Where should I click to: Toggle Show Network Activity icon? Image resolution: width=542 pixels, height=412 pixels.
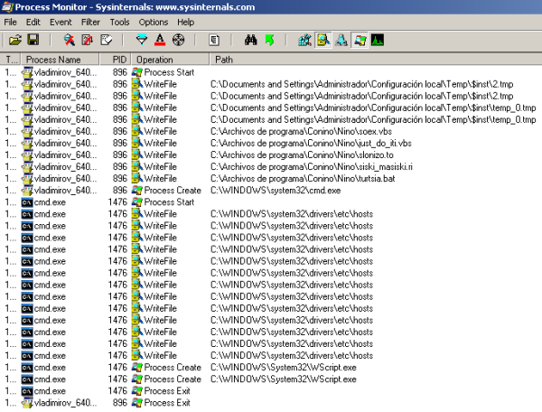pyautogui.click(x=341, y=40)
